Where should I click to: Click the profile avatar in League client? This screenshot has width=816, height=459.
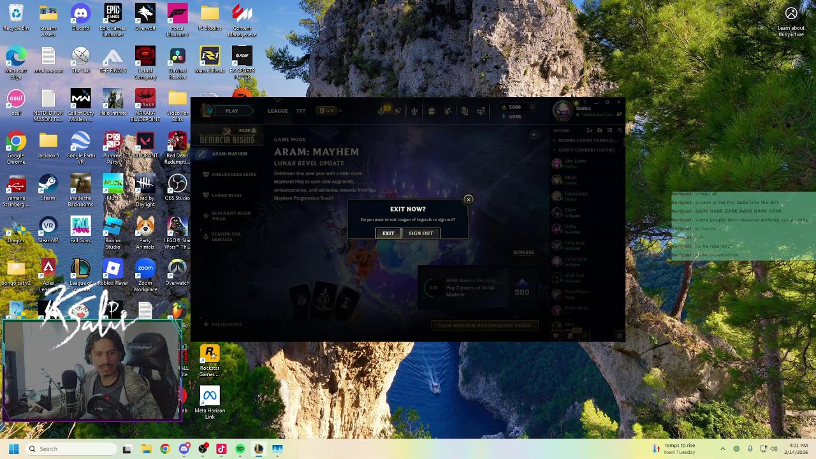562,110
